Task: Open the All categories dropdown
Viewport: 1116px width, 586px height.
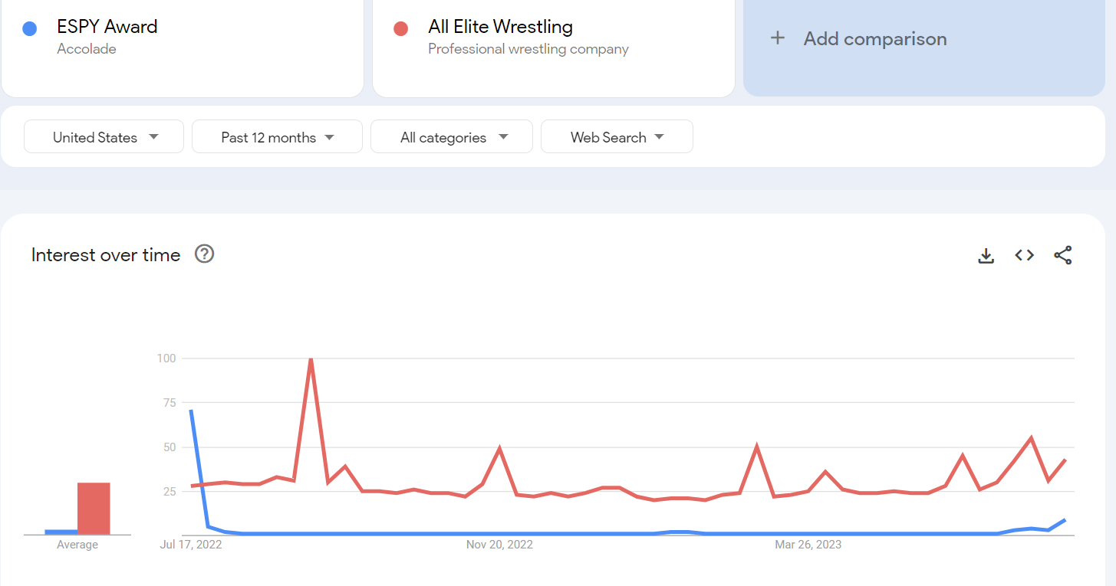Action: point(452,137)
